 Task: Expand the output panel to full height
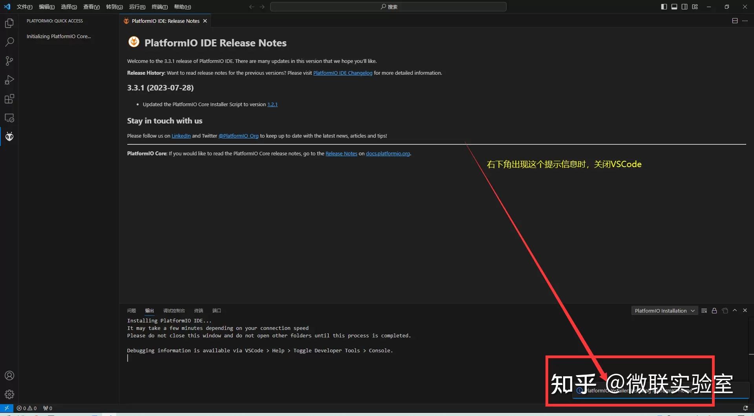tap(735, 311)
